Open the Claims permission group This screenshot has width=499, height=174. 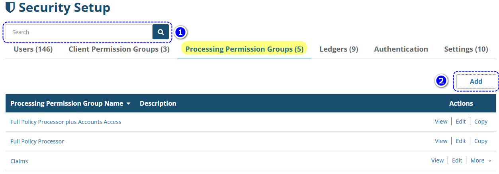coord(19,161)
